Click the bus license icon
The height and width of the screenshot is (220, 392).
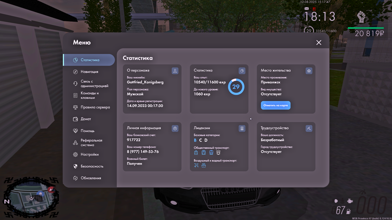196,152
